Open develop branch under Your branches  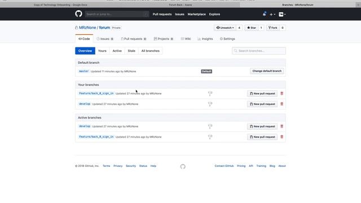[85, 104]
